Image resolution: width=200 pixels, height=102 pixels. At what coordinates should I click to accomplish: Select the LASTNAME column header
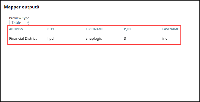[x=170, y=29]
